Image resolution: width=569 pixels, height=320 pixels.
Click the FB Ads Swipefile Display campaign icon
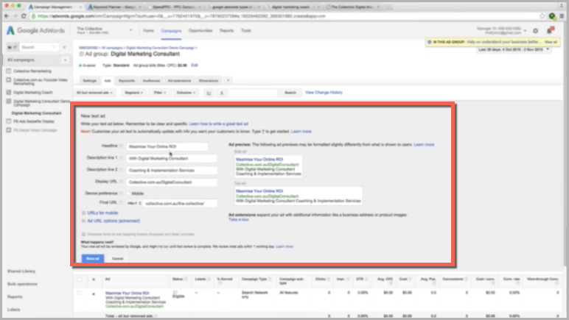click(9, 121)
